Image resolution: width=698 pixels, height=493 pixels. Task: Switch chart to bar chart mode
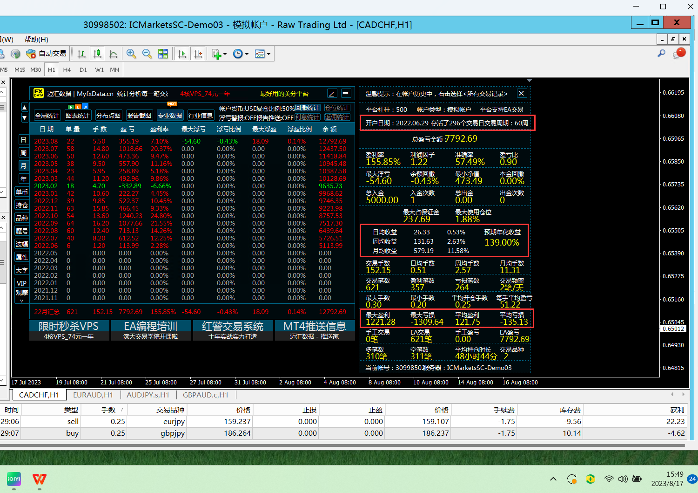[x=82, y=54]
